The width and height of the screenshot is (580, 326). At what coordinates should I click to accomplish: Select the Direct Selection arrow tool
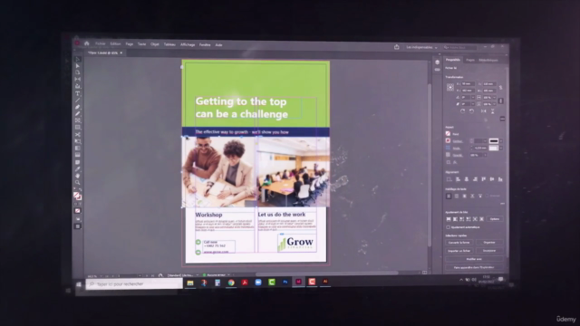point(78,66)
